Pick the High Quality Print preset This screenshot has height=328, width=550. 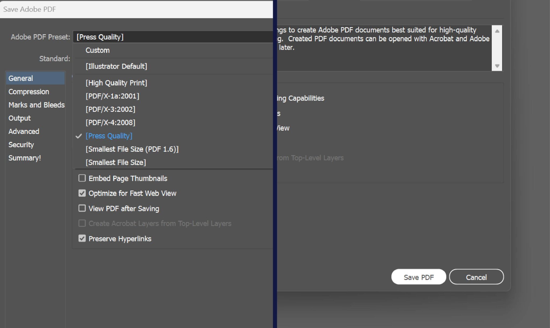116,83
